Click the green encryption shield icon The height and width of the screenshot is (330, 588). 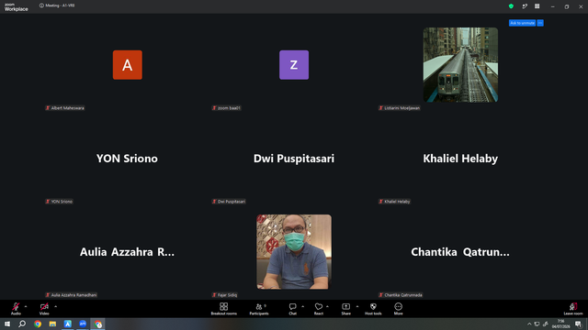click(511, 6)
